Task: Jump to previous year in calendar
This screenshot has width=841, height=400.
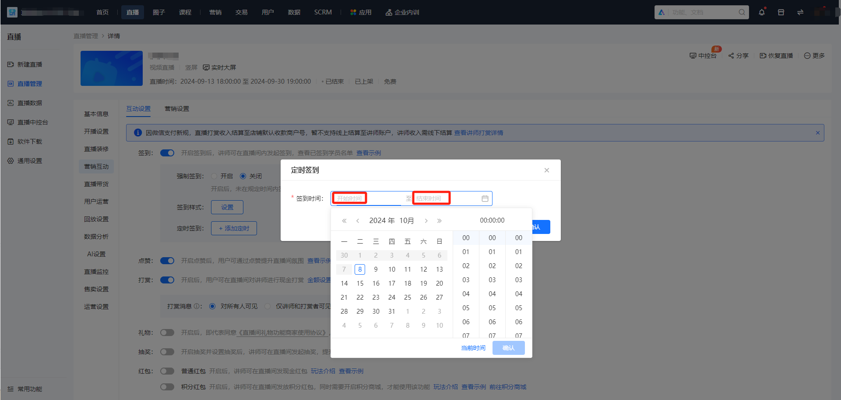Action: [344, 221]
